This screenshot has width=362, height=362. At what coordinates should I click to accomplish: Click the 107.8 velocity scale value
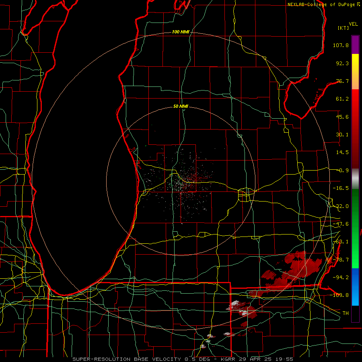[x=341, y=45]
